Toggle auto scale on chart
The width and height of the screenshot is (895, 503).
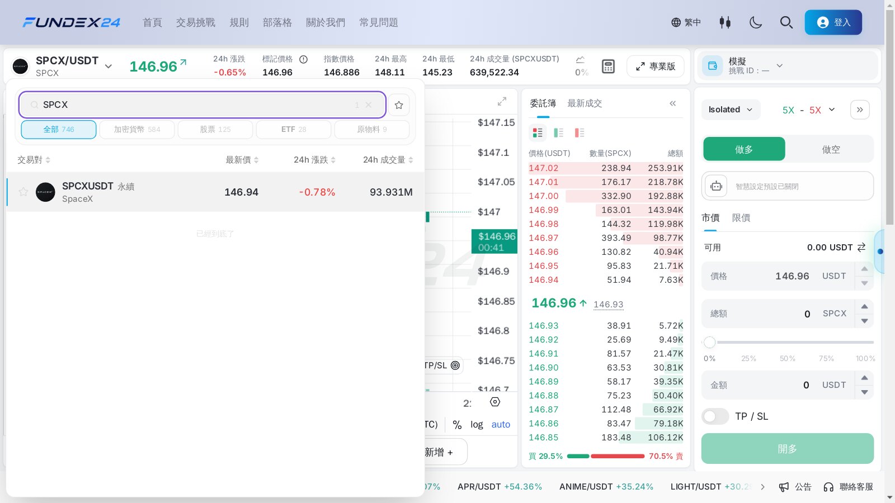[x=501, y=425]
